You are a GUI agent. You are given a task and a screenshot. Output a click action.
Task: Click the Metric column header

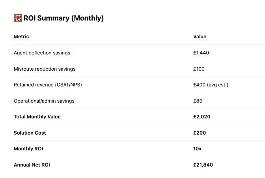(x=21, y=37)
